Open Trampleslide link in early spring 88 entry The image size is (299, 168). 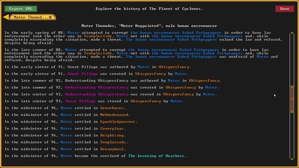pyautogui.click(x=99, y=36)
